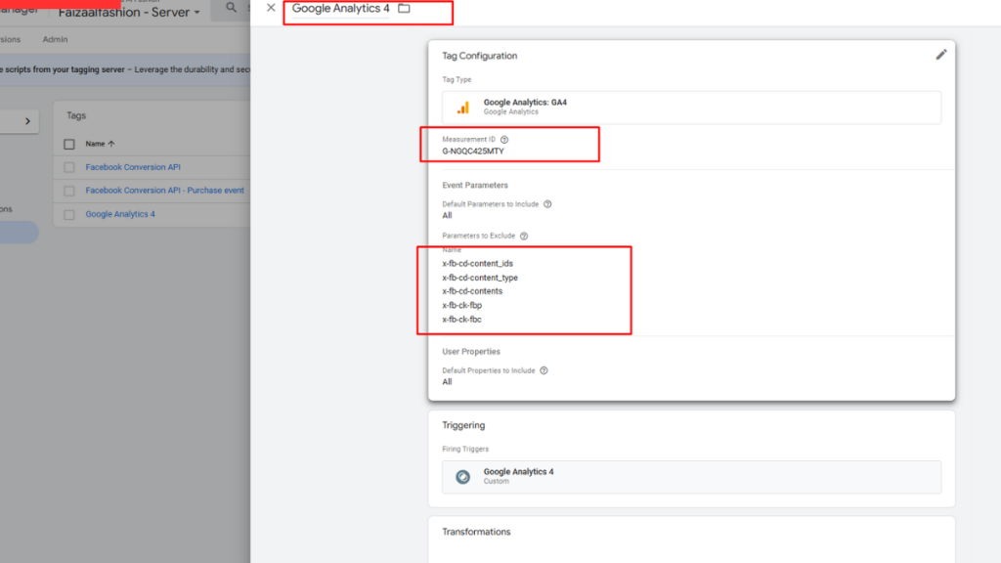The width and height of the screenshot is (1001, 563).
Task: Click the search icon in the header
Action: tap(231, 8)
